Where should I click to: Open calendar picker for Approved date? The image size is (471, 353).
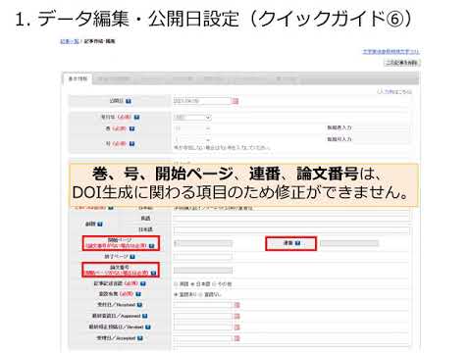237,316
